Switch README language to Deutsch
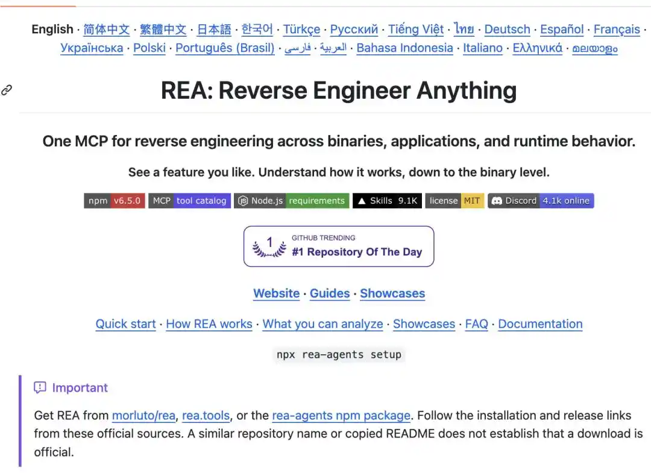Viewport: 651px width, 473px height. tap(508, 30)
